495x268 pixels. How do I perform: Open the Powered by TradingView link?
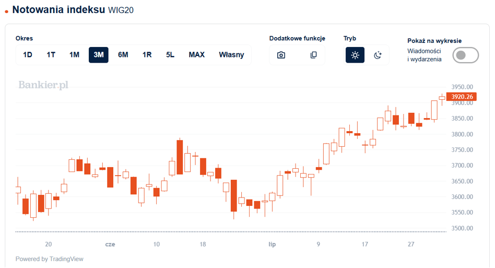[x=49, y=259]
